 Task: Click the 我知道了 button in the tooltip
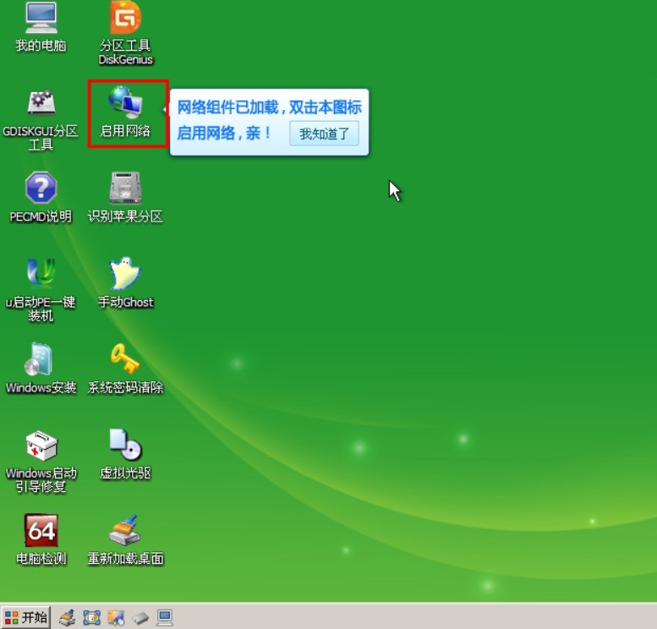click(324, 134)
